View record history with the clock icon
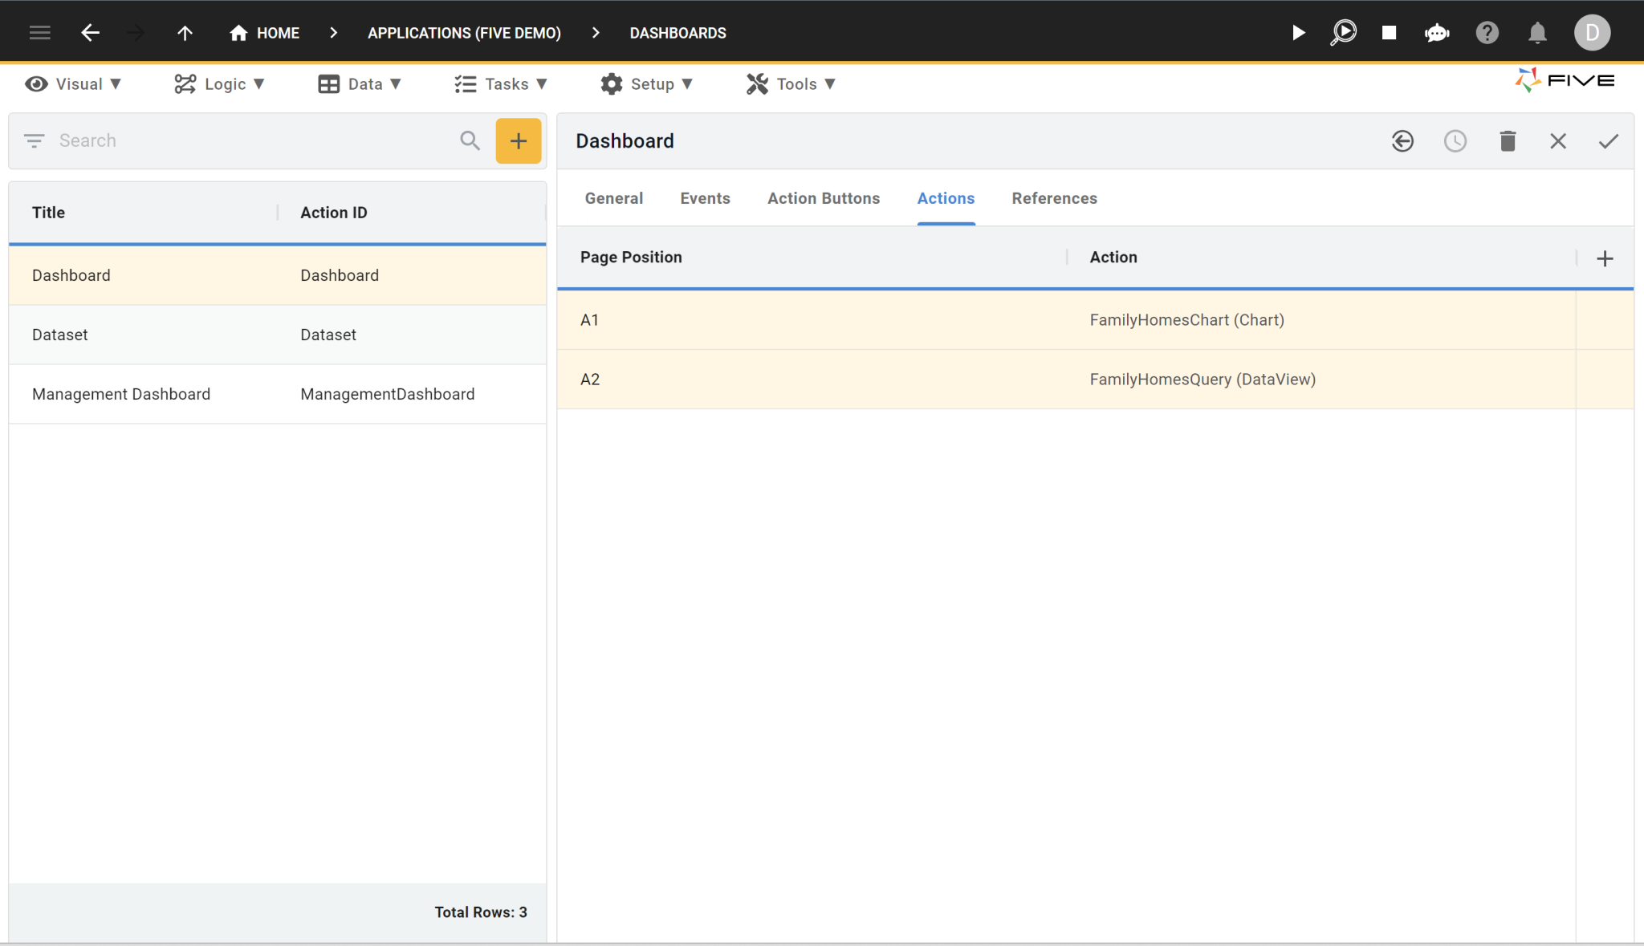Viewport: 1644px width, 946px height. point(1455,140)
